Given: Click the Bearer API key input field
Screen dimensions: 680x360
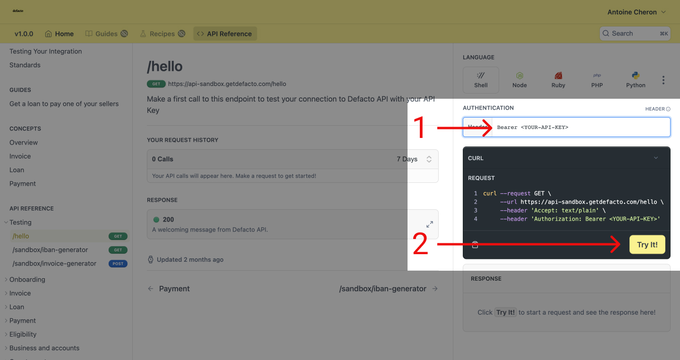Looking at the screenshot, I should (x=581, y=127).
